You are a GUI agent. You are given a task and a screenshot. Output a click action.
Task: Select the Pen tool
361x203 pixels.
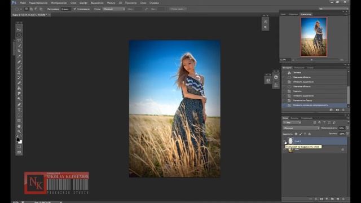19,105
